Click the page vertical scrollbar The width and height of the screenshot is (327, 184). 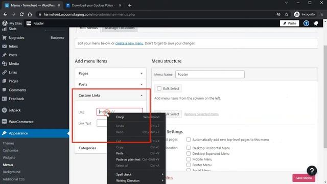(x=325, y=96)
